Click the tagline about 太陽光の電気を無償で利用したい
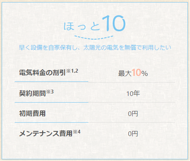The width and height of the screenshot is (190, 161). pyautogui.click(x=95, y=48)
